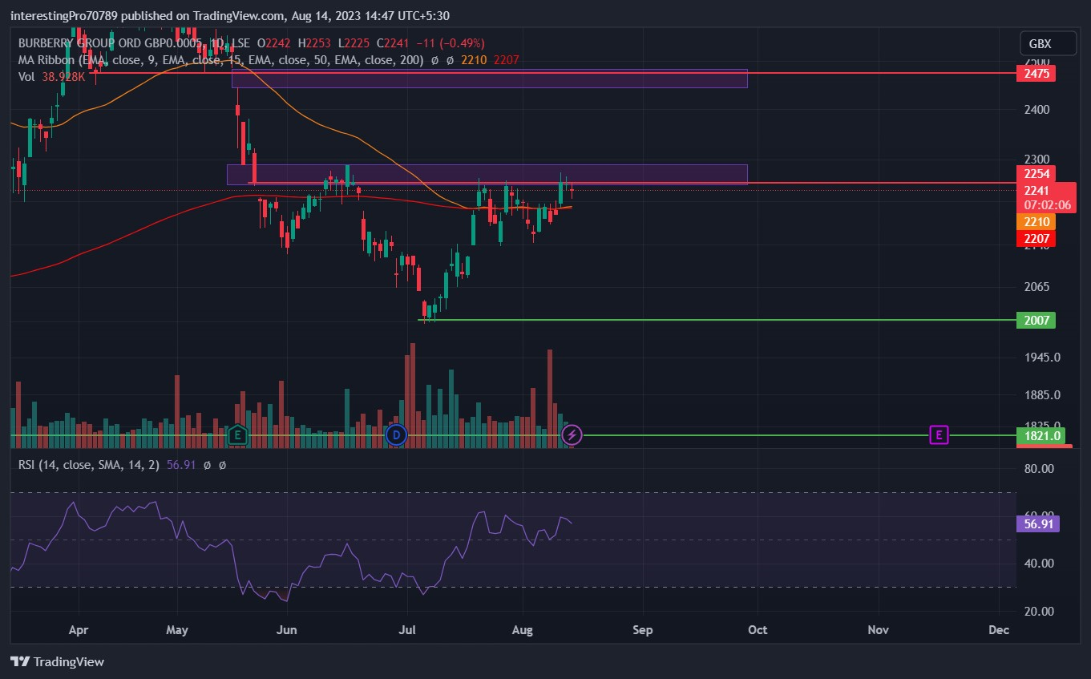
Task: Click the blue dividend D marker
Action: coord(396,435)
